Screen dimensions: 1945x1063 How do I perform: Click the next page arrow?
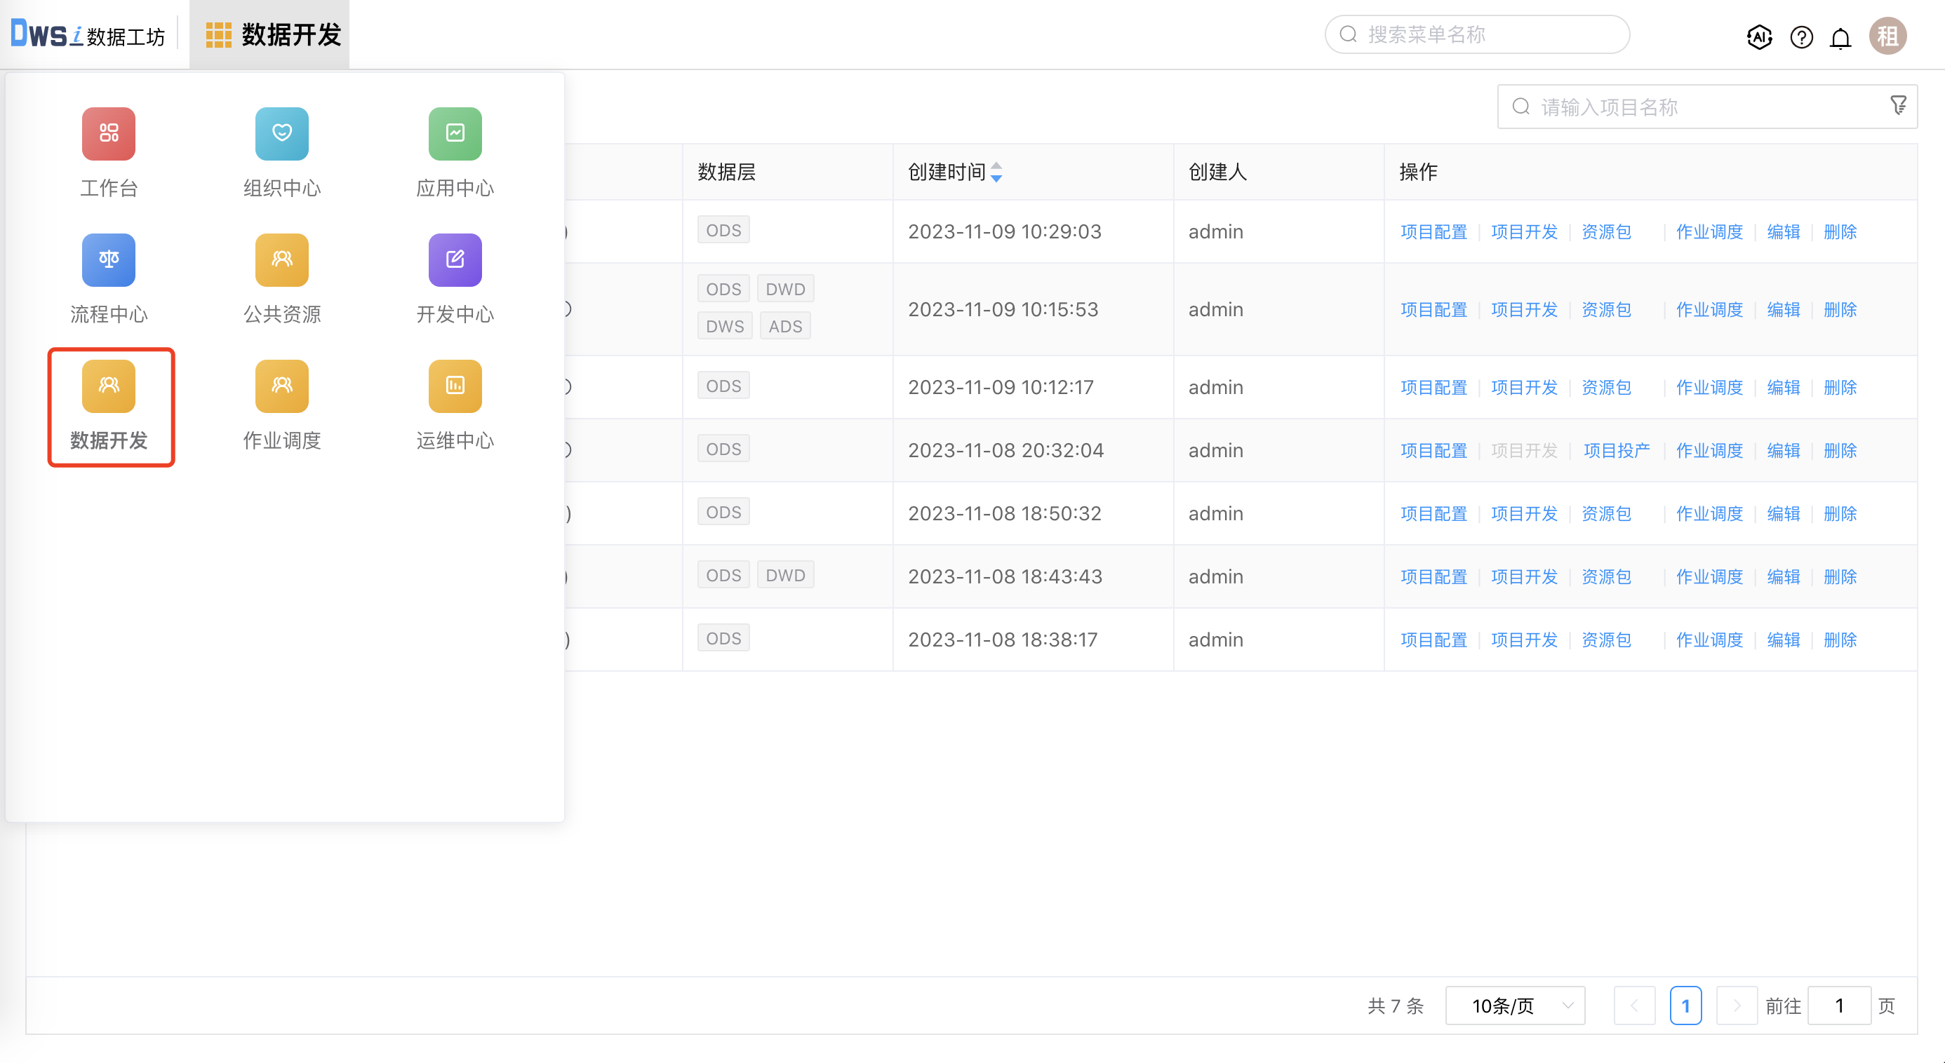click(x=1736, y=1006)
